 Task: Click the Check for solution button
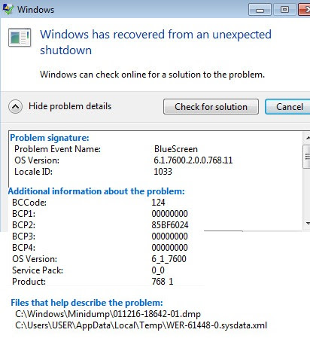point(211,107)
